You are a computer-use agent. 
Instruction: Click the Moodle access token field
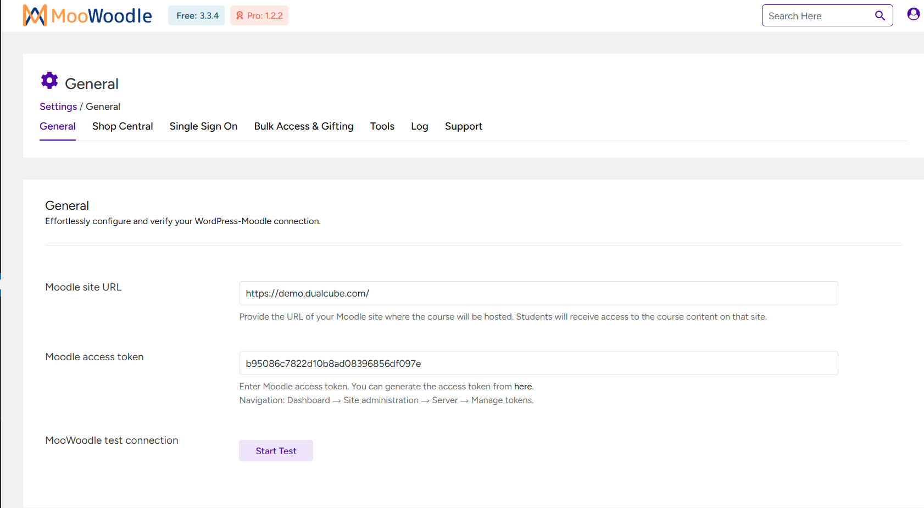pyautogui.click(x=538, y=363)
